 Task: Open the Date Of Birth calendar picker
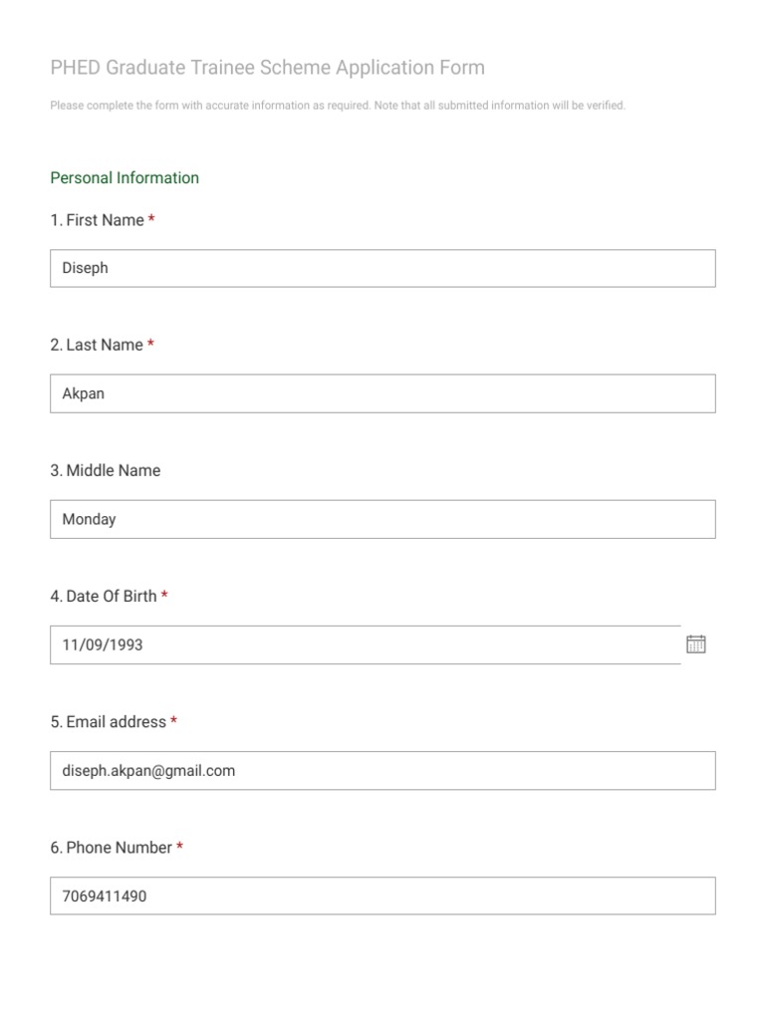[695, 644]
